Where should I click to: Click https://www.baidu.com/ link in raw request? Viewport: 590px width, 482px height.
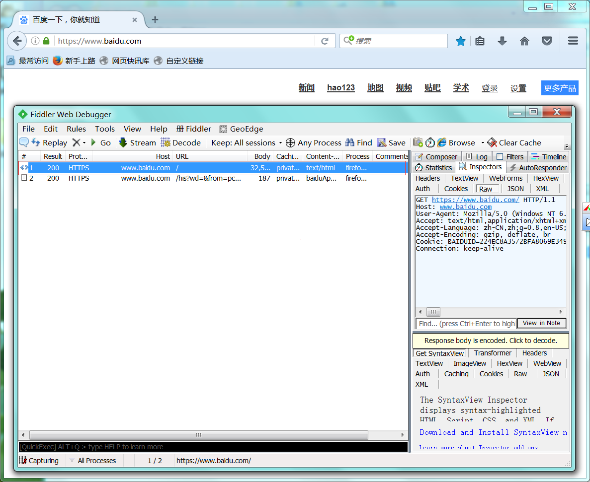[475, 200]
